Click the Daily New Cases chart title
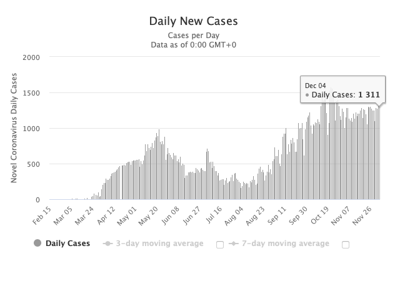Viewport: 405px width, 281px height. click(x=193, y=21)
